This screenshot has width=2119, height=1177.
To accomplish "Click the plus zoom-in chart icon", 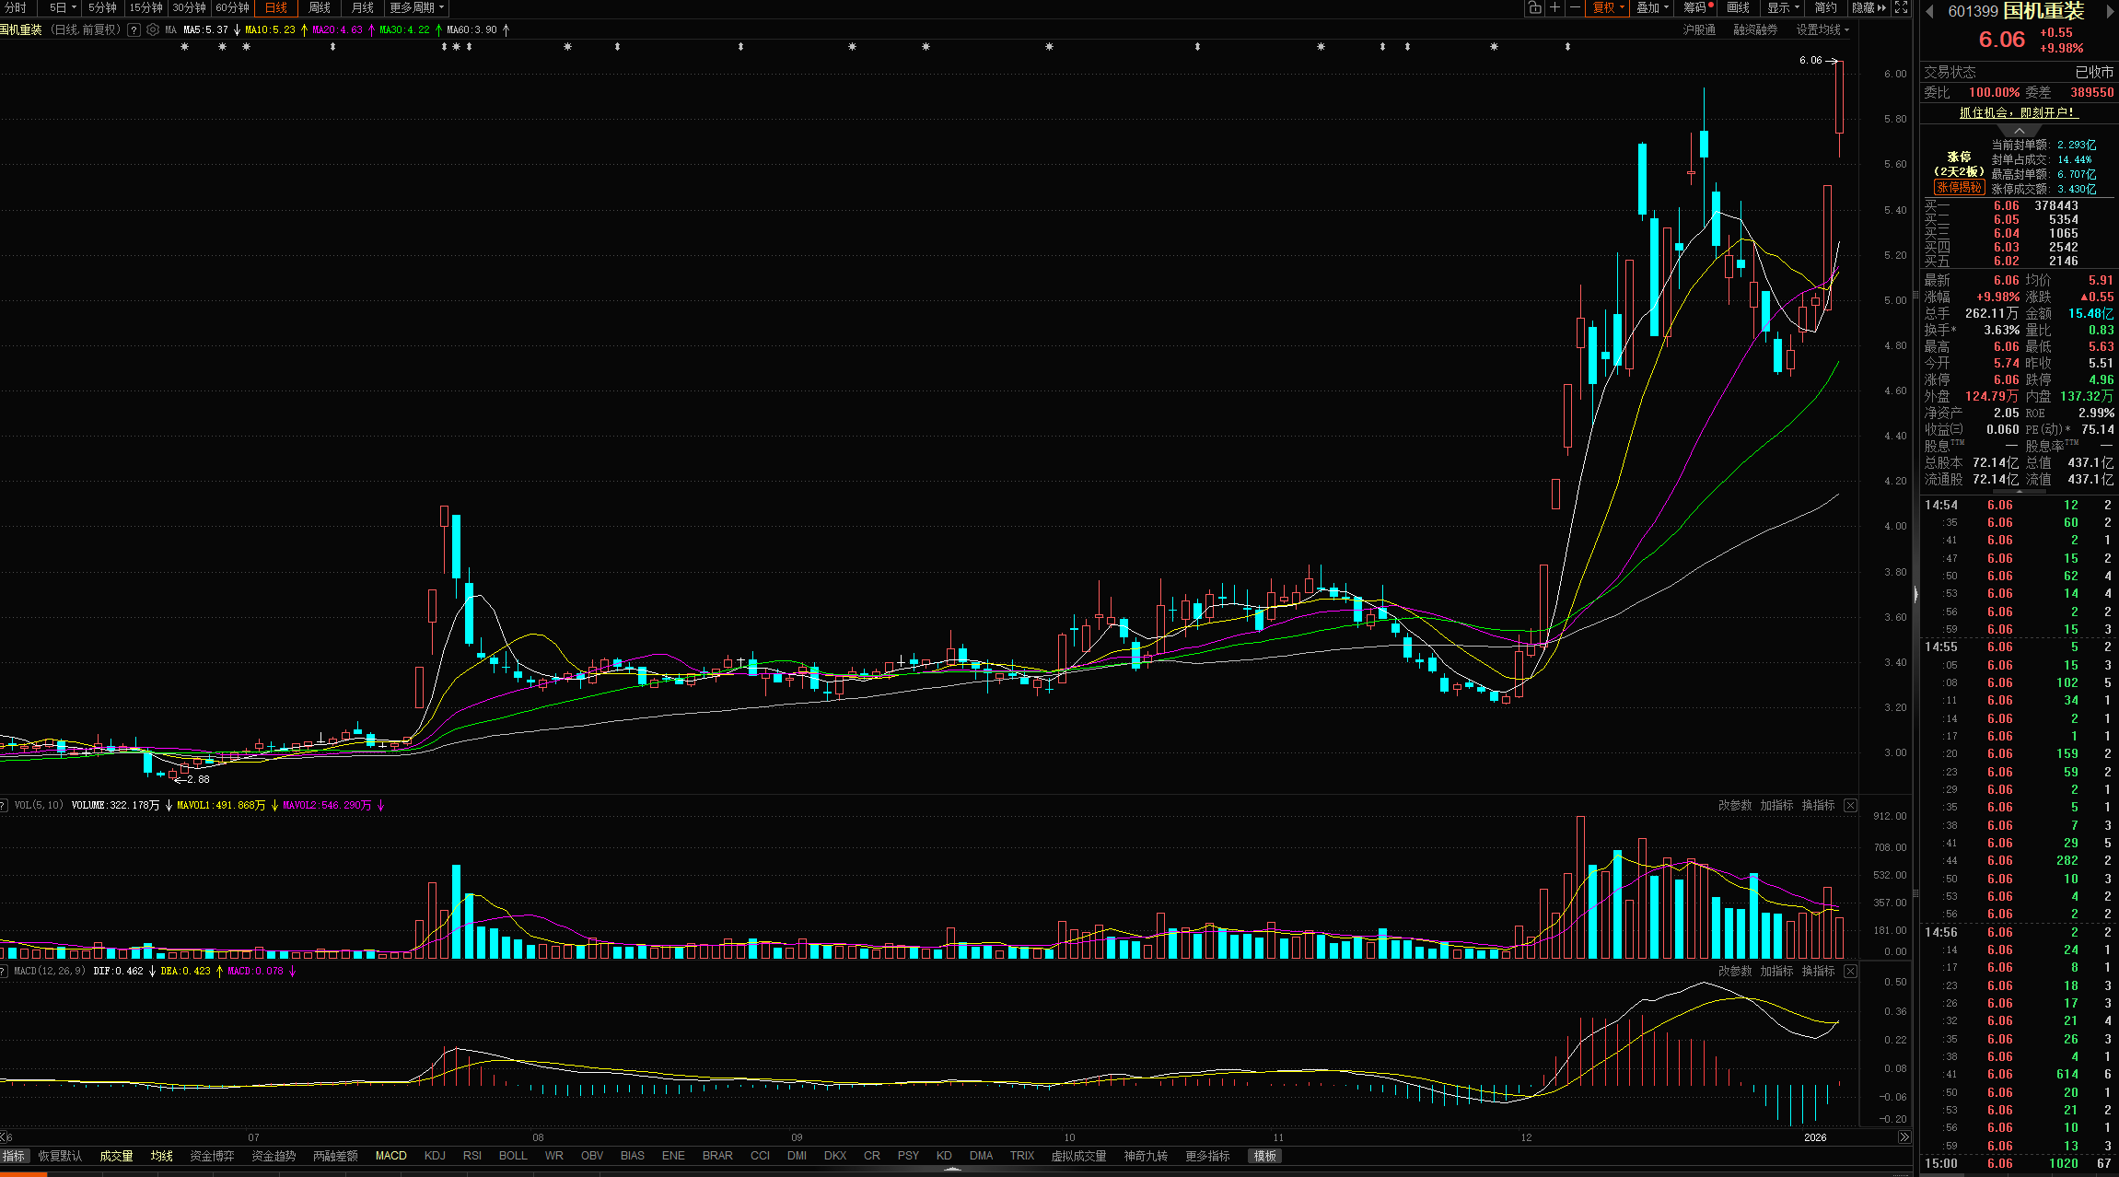I will (x=1555, y=7).
